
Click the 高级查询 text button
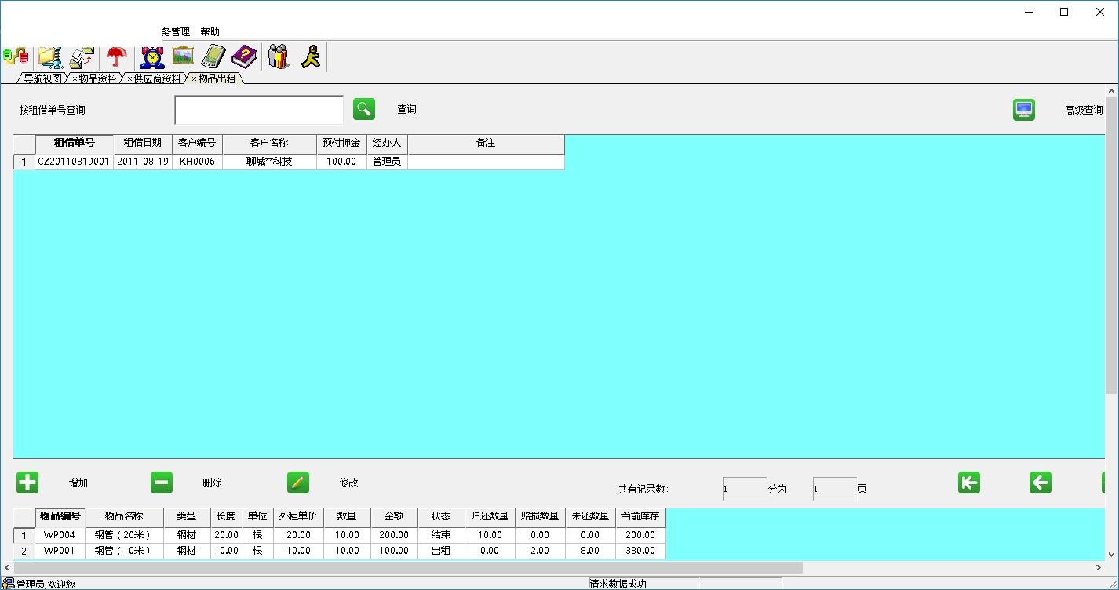point(1084,111)
